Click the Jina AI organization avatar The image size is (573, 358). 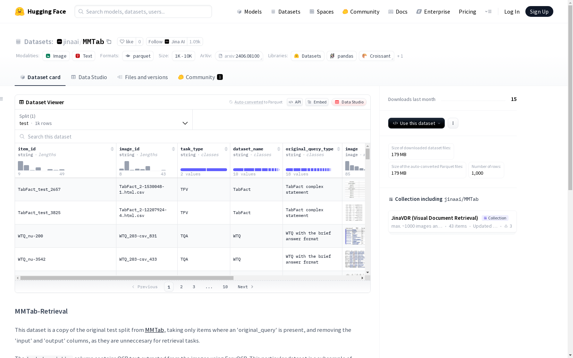(x=167, y=42)
